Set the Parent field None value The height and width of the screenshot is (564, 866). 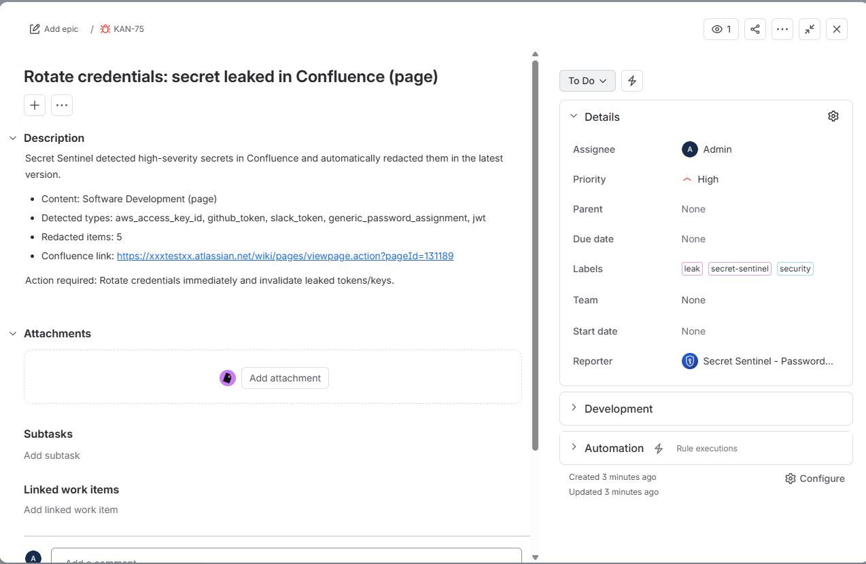(693, 209)
